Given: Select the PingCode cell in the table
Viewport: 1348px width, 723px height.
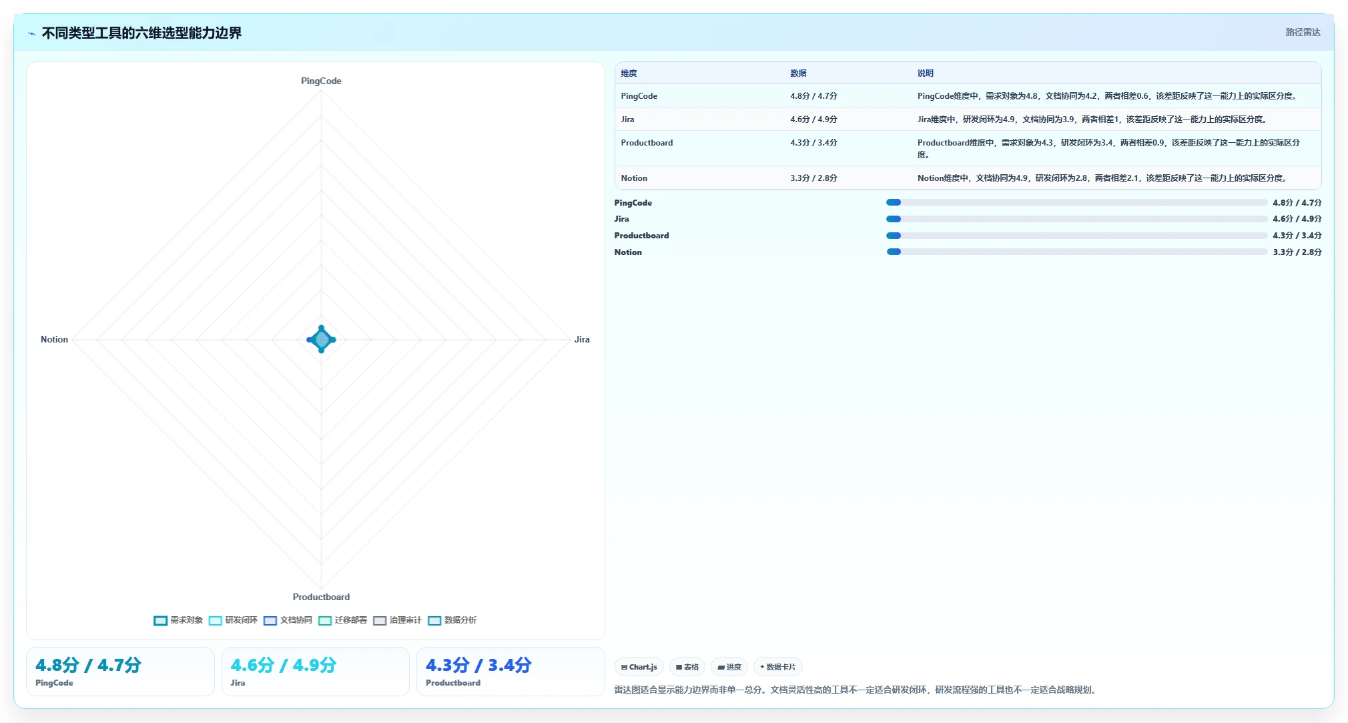Looking at the screenshot, I should pyautogui.click(x=639, y=96).
